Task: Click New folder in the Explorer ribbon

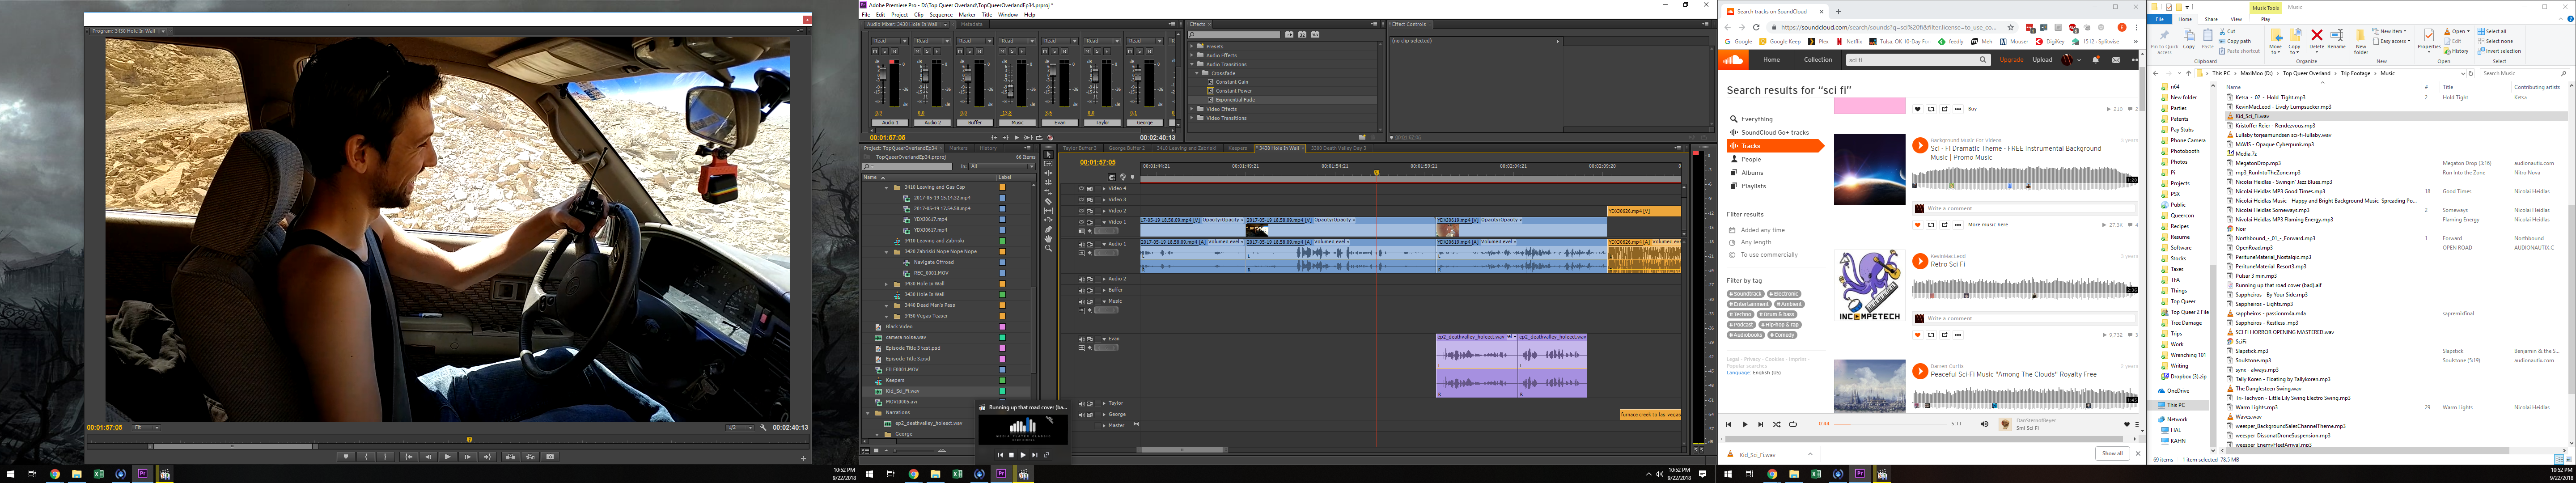Action: click(2361, 41)
